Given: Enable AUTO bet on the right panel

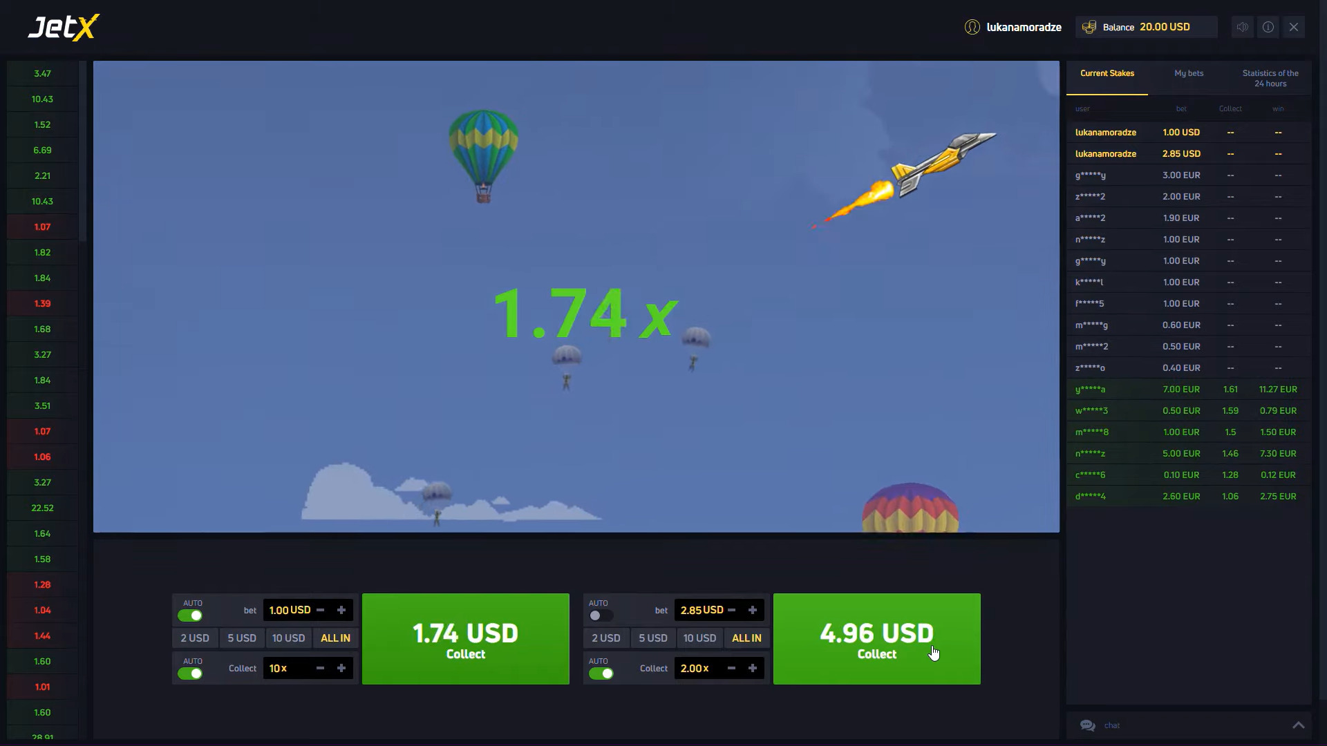Looking at the screenshot, I should click(x=601, y=615).
